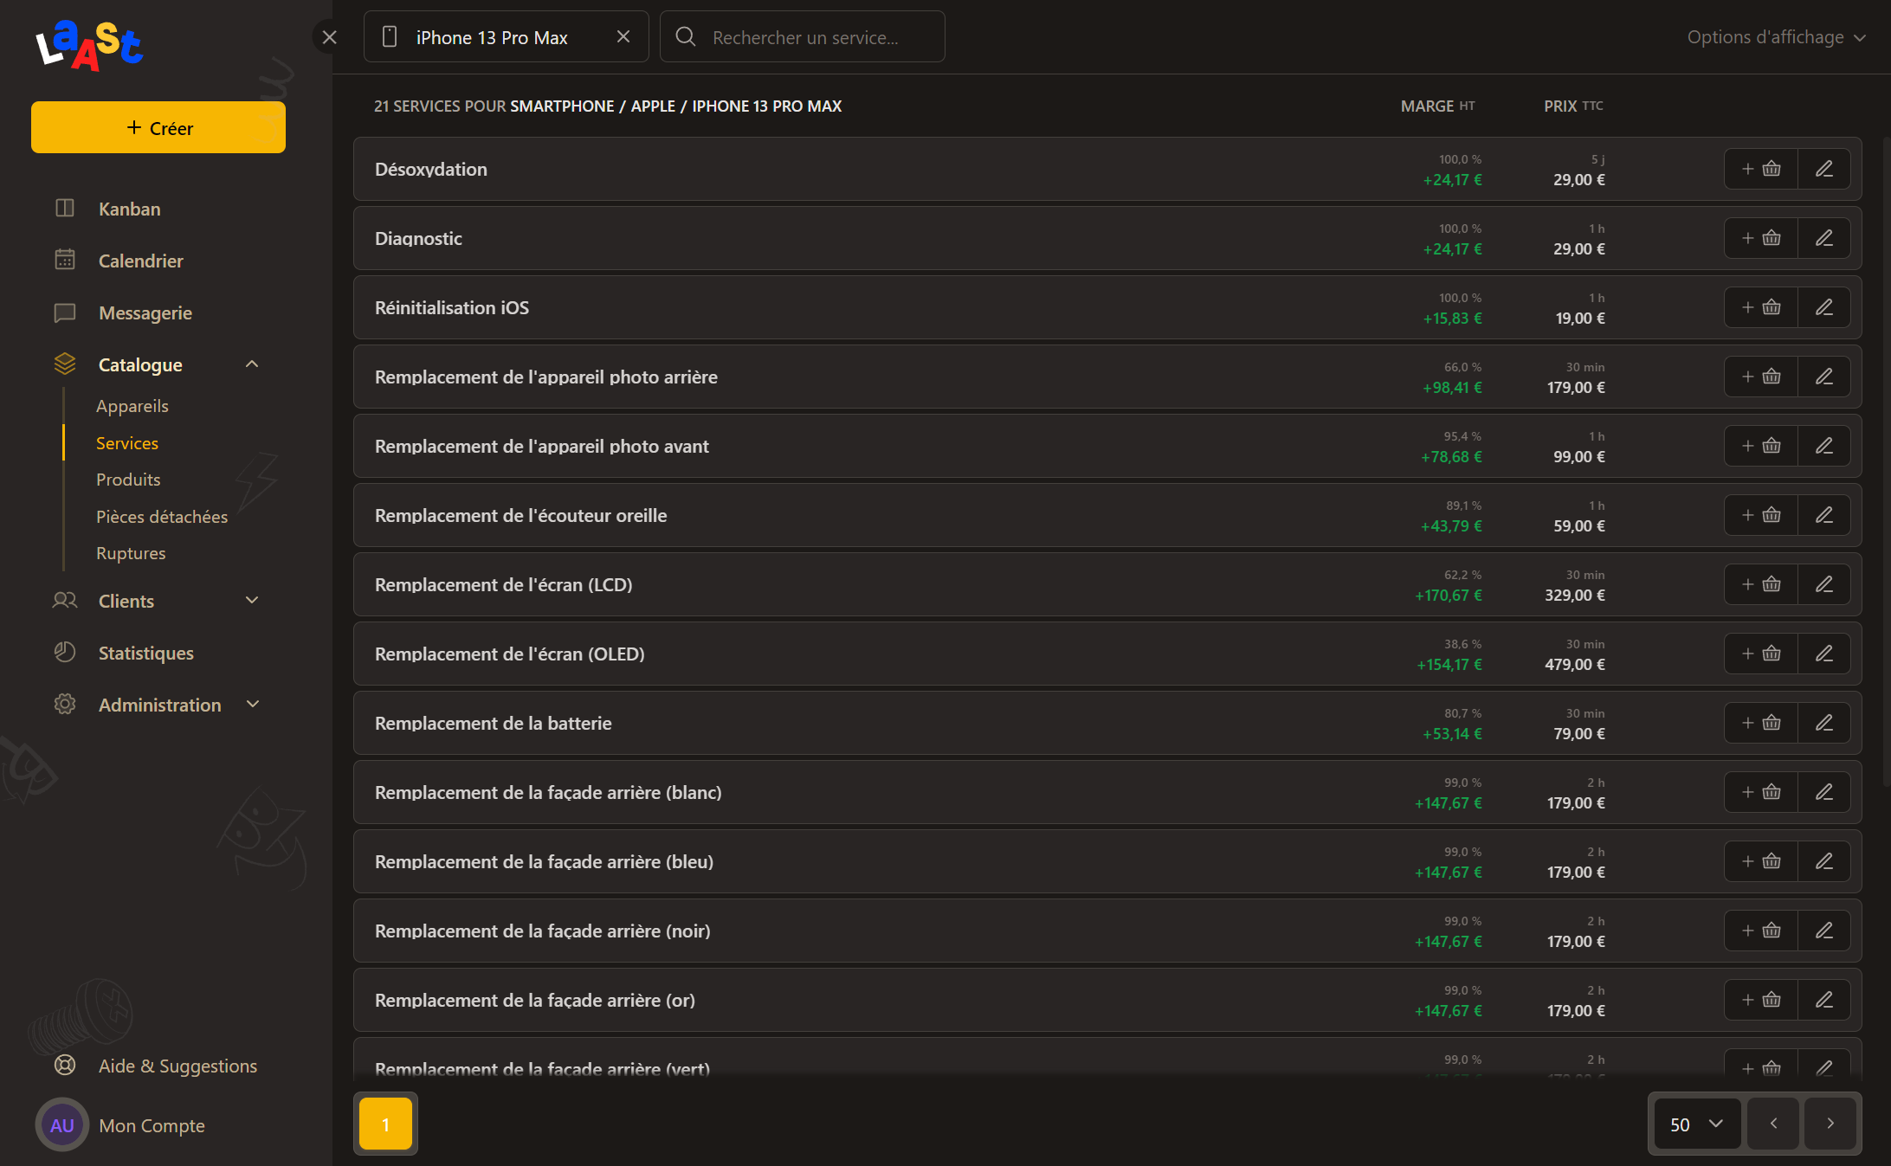
Task: Open Remplacement de la batterie row
Action: 1107,723
